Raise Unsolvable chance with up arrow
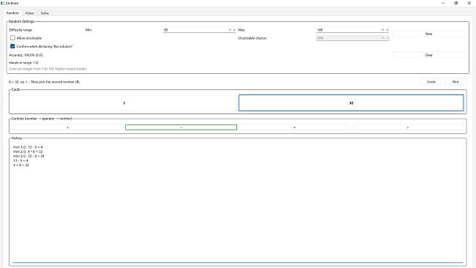The width and height of the screenshot is (476, 268). (383, 38)
